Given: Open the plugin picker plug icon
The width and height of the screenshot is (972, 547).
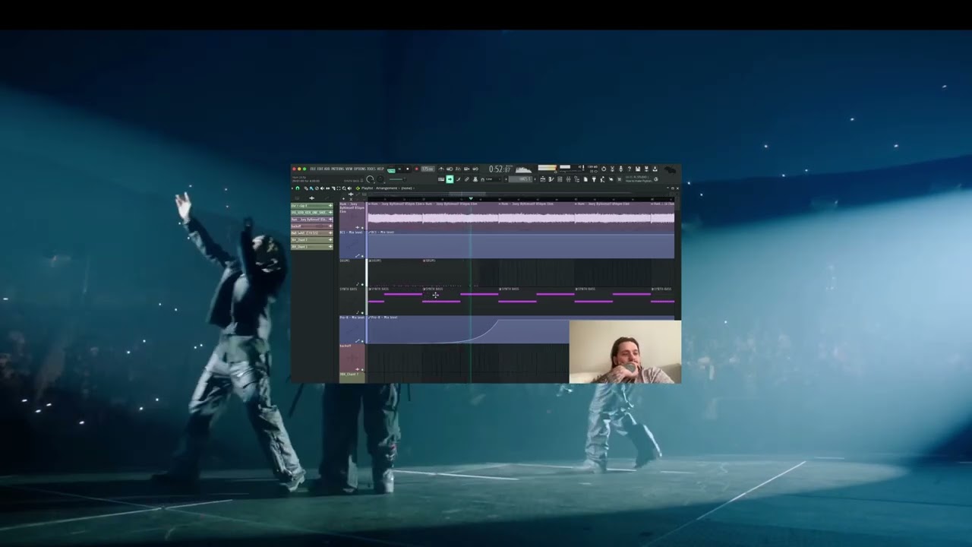Looking at the screenshot, I should coord(594,179).
